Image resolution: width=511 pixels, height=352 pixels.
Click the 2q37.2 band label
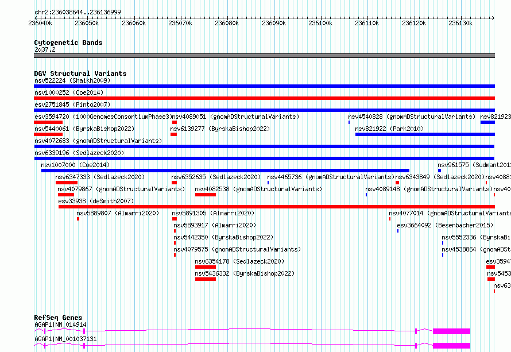(45, 49)
